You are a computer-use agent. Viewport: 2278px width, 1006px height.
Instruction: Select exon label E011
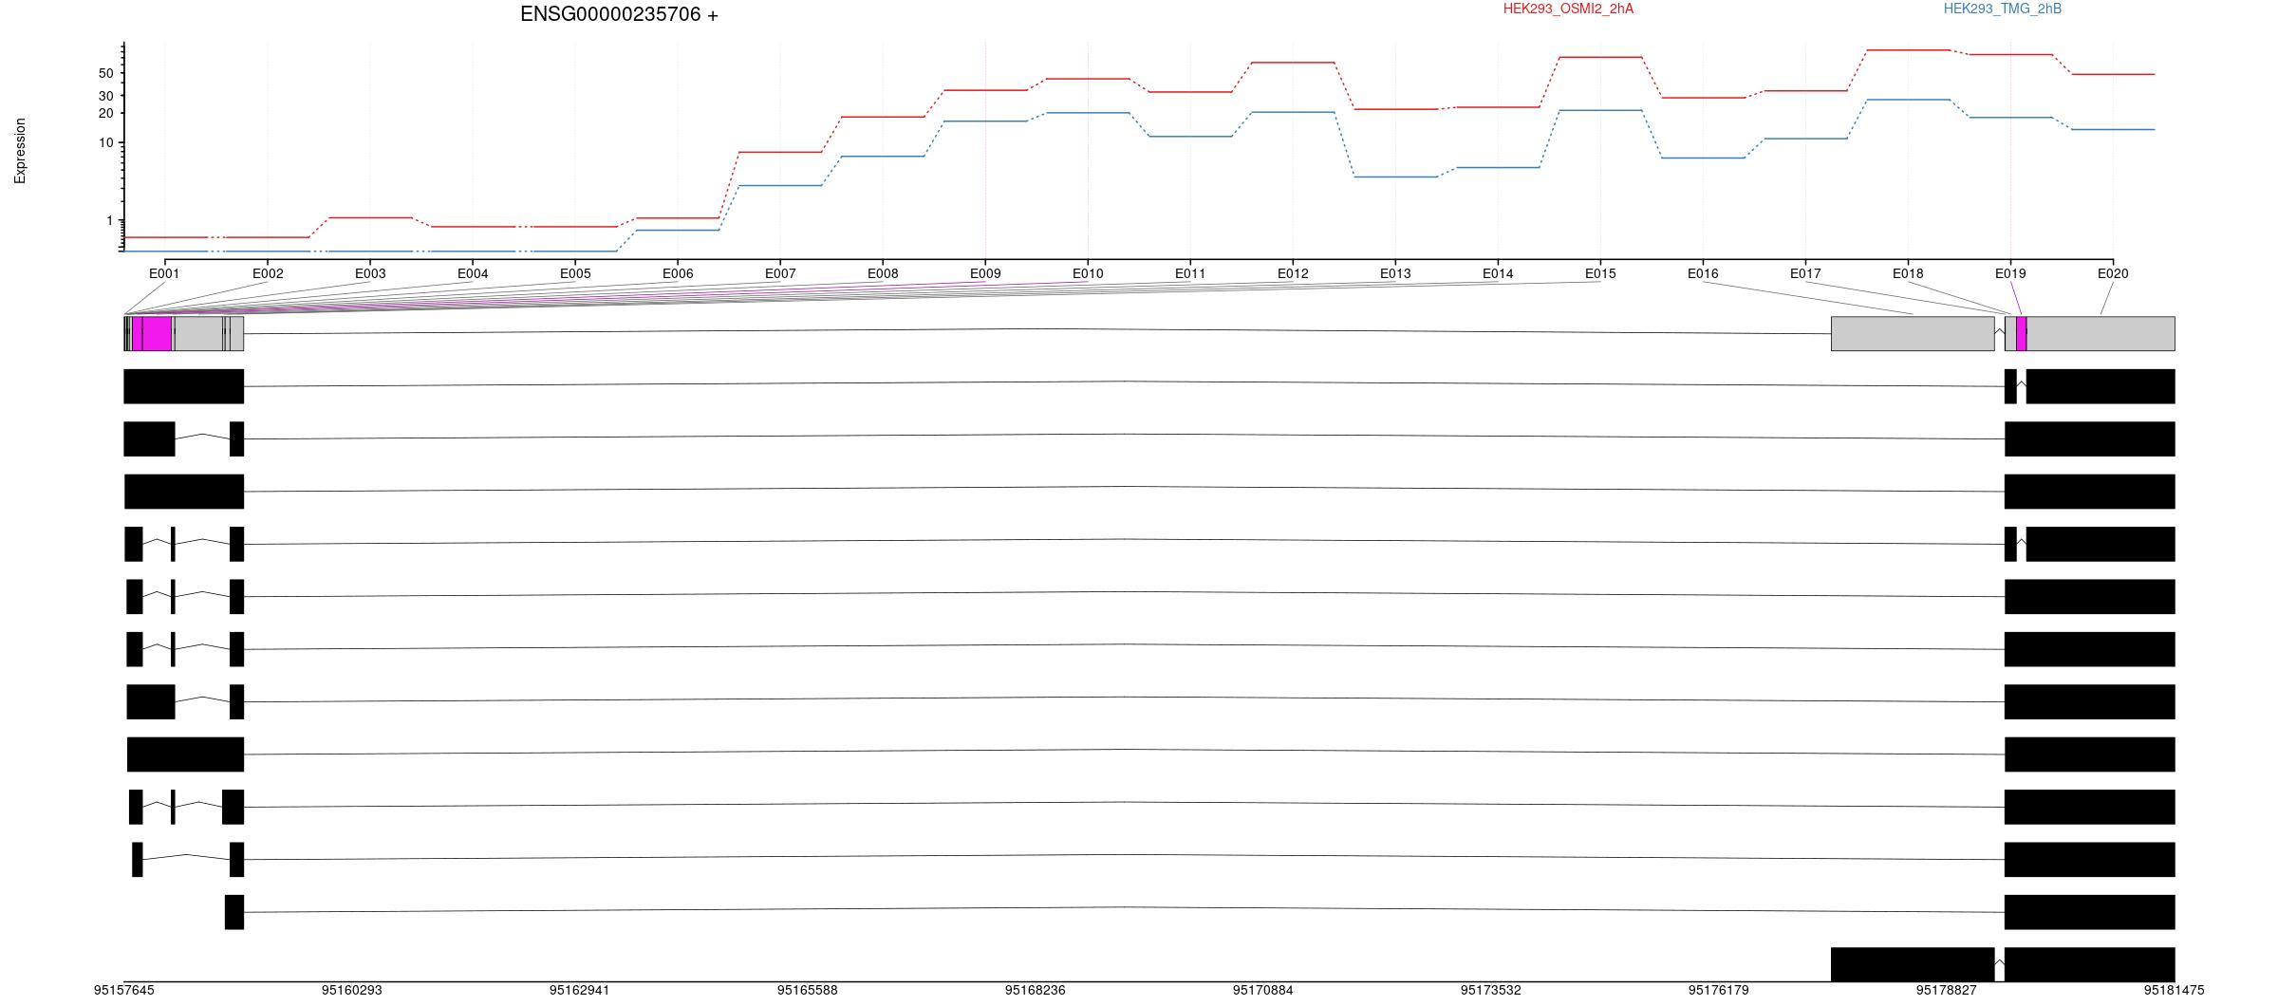(1190, 273)
